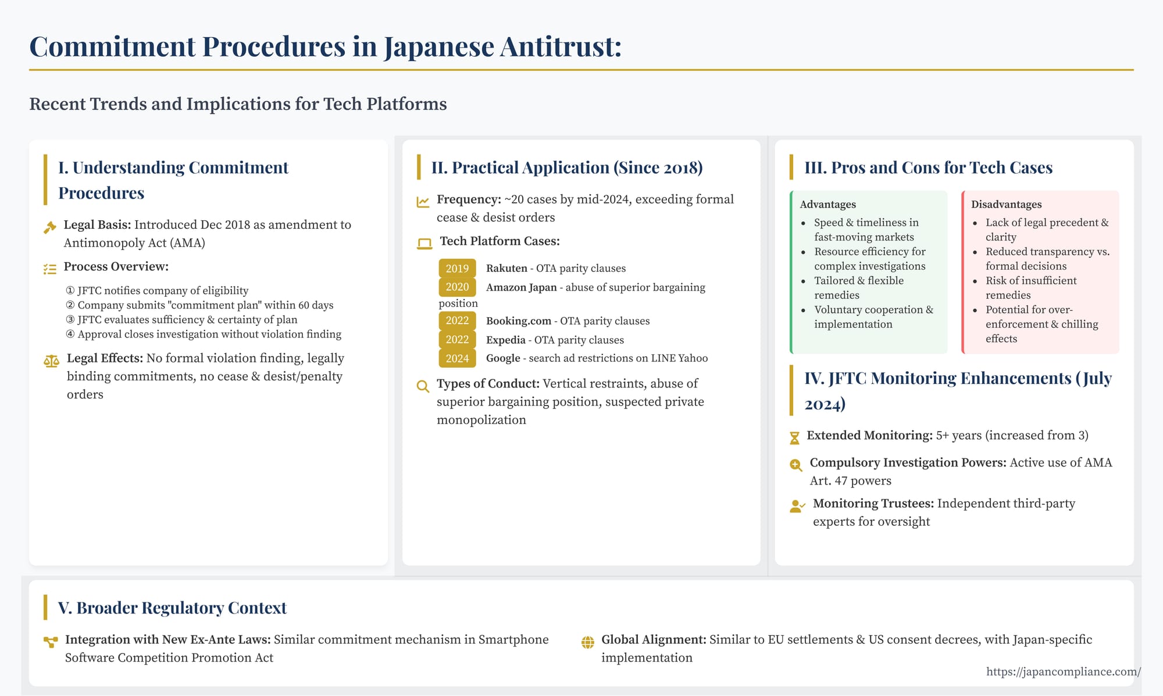Click heading III. Pros and Cons for Tech Cases
The width and height of the screenshot is (1163, 696).
tap(928, 167)
